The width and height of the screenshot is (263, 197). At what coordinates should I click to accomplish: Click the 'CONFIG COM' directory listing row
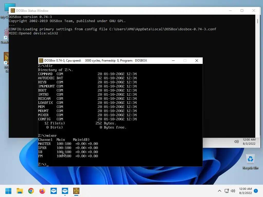coord(87,119)
